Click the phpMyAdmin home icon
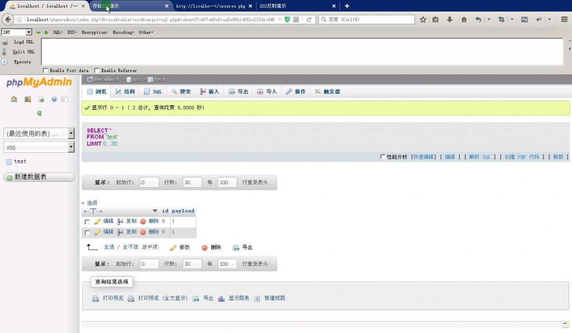This screenshot has width=572, height=333. (13, 99)
